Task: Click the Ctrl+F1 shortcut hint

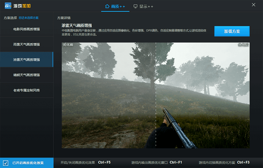Action: tap(176, 162)
